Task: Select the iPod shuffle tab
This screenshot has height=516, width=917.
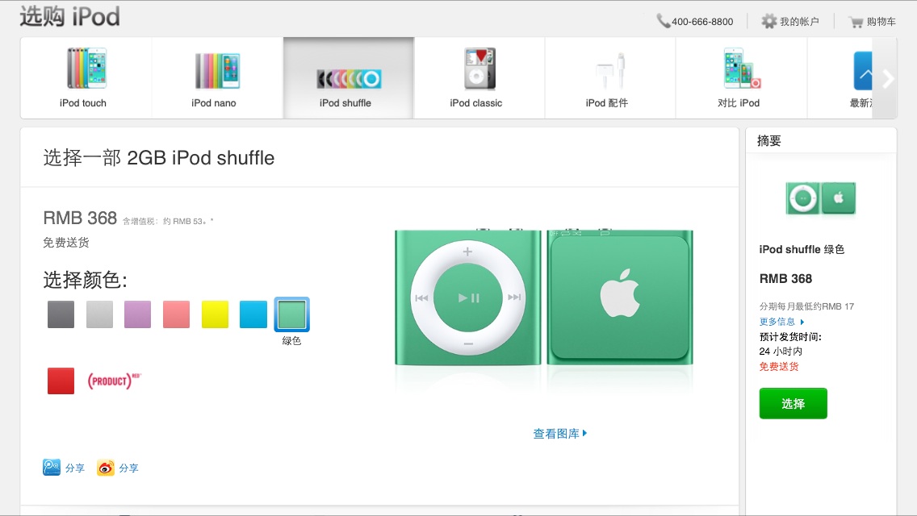Action: pyautogui.click(x=349, y=77)
